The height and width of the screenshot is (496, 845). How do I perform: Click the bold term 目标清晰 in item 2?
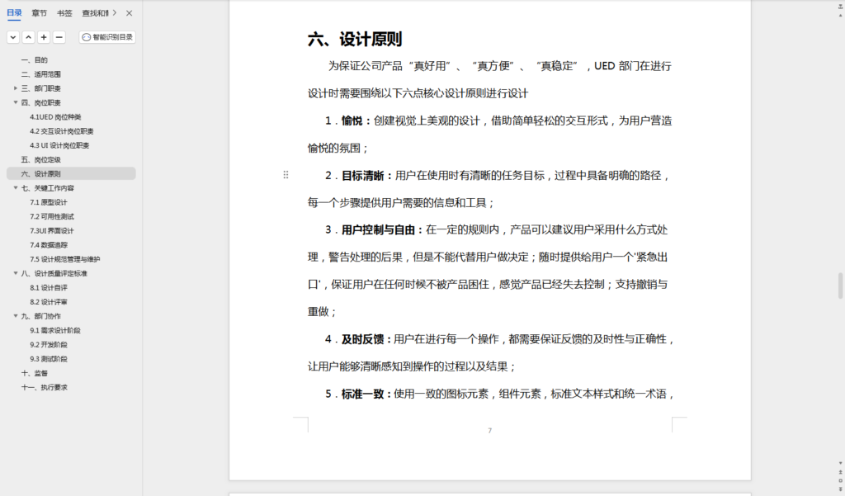pos(363,176)
